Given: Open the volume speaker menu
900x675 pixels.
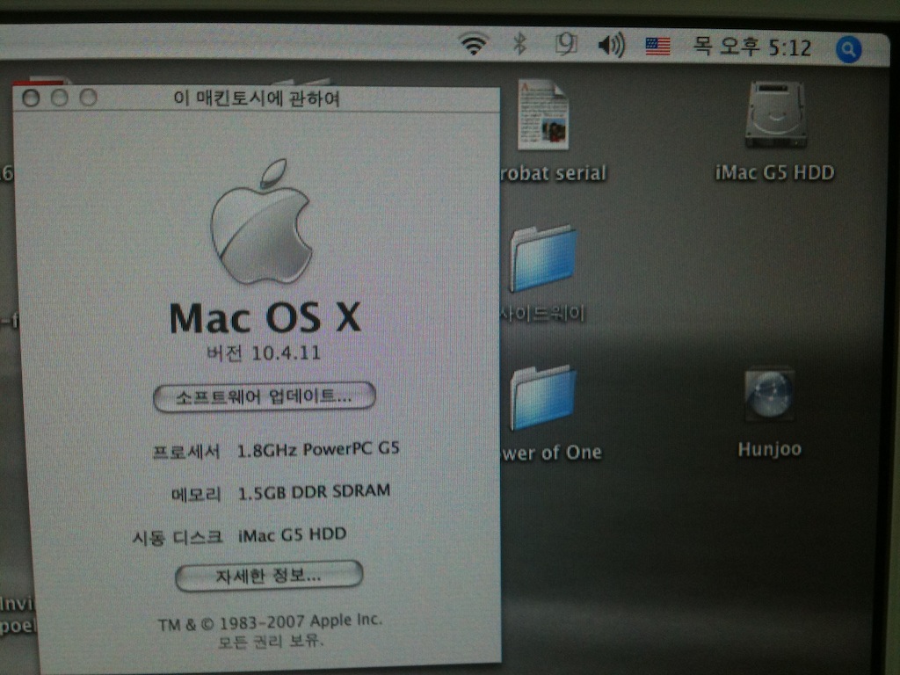Looking at the screenshot, I should click(x=610, y=45).
